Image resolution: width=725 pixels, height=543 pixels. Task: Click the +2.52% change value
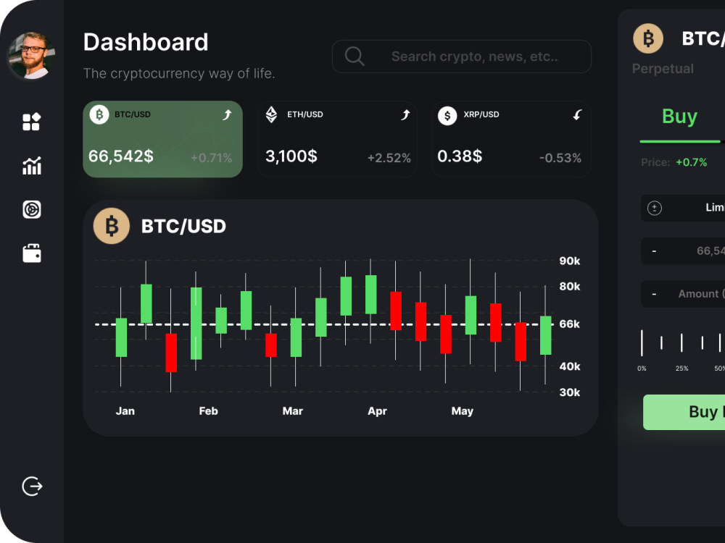389,158
